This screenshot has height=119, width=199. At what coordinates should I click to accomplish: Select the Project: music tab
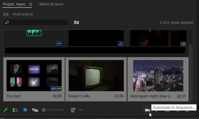tap(15, 4)
